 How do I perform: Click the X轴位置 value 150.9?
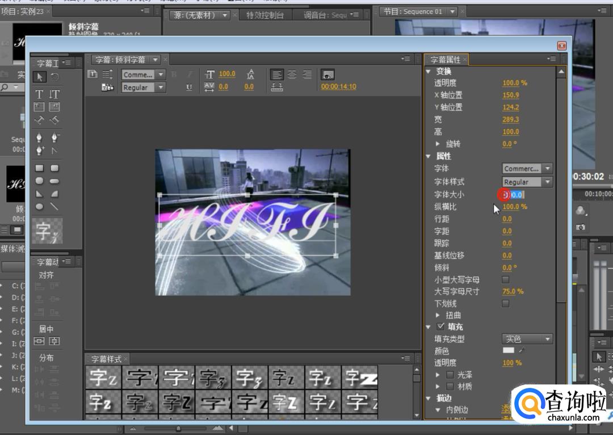[510, 95]
